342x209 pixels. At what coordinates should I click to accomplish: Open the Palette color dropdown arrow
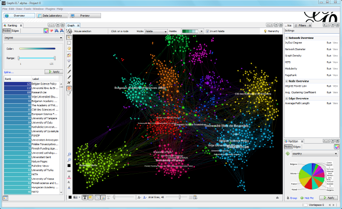pos(202,31)
